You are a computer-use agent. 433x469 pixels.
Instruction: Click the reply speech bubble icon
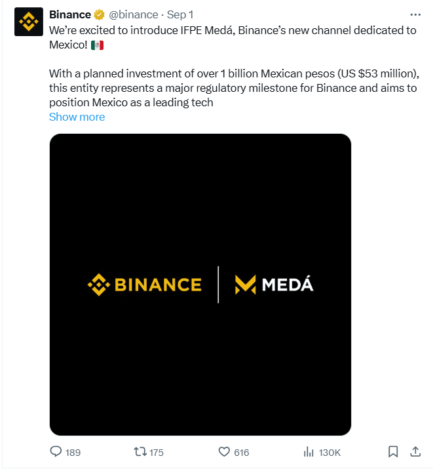coord(56,452)
